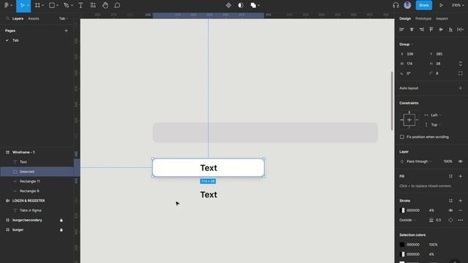
Task: Open Group type dropdown
Action: [x=407, y=44]
